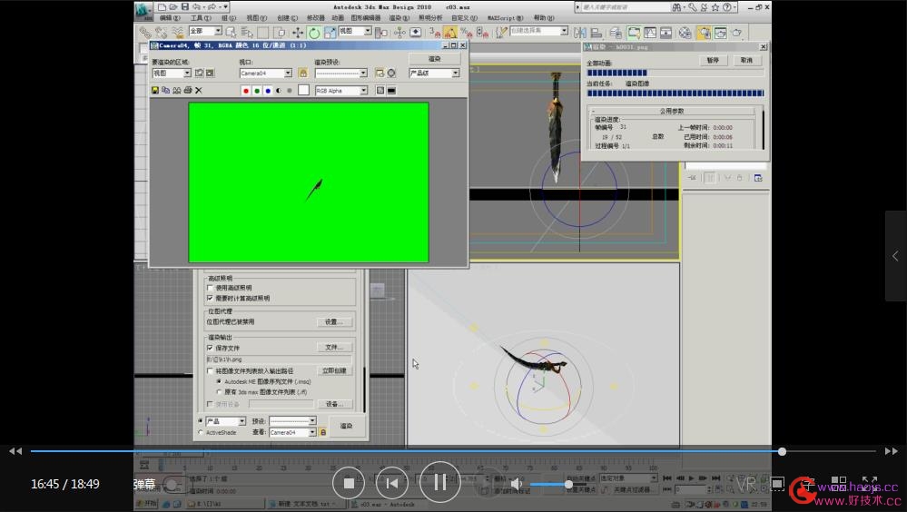The height and width of the screenshot is (512, 907).
Task: Toggle the Angle Snap icon
Action: [x=450, y=33]
